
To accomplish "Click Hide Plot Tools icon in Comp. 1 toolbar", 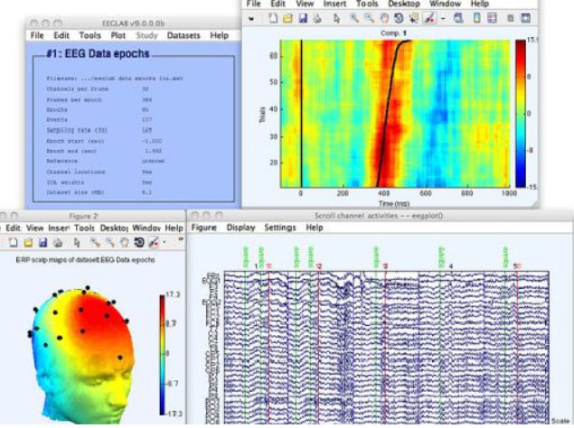I will click(x=511, y=18).
